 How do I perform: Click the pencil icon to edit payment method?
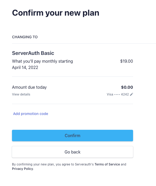point(131,94)
